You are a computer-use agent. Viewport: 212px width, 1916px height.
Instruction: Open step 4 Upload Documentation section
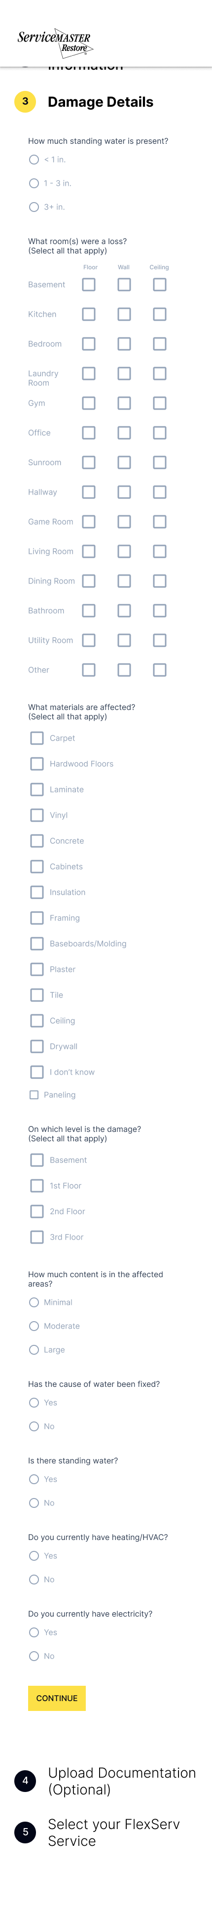coord(122,1781)
